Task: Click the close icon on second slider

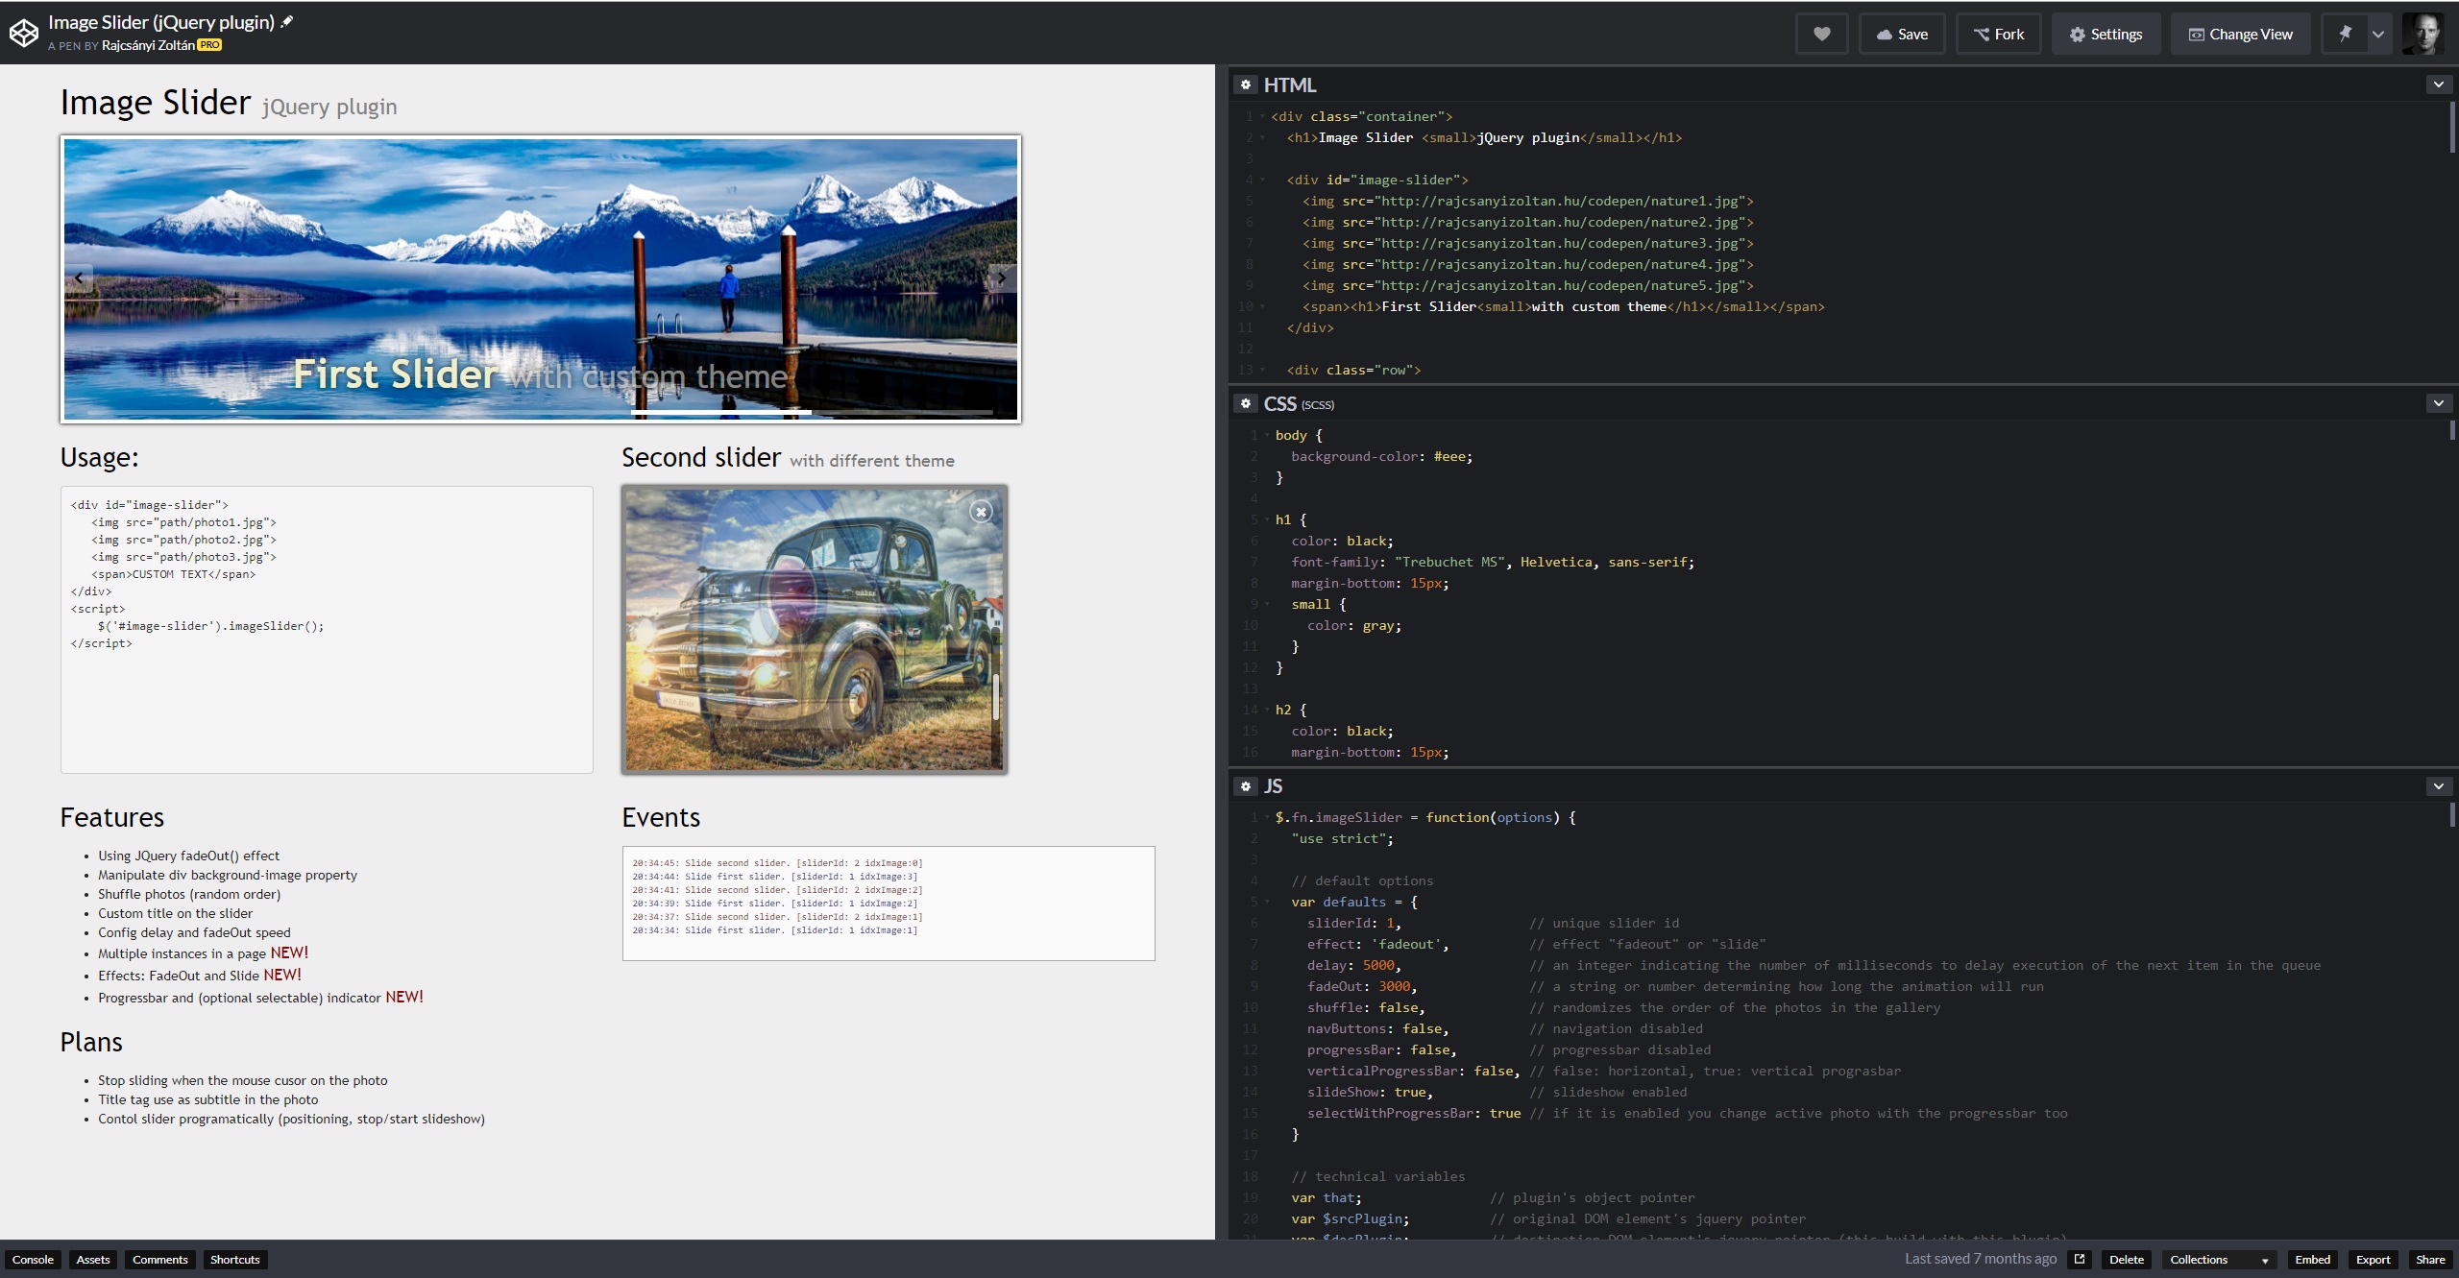Action: tap(981, 512)
